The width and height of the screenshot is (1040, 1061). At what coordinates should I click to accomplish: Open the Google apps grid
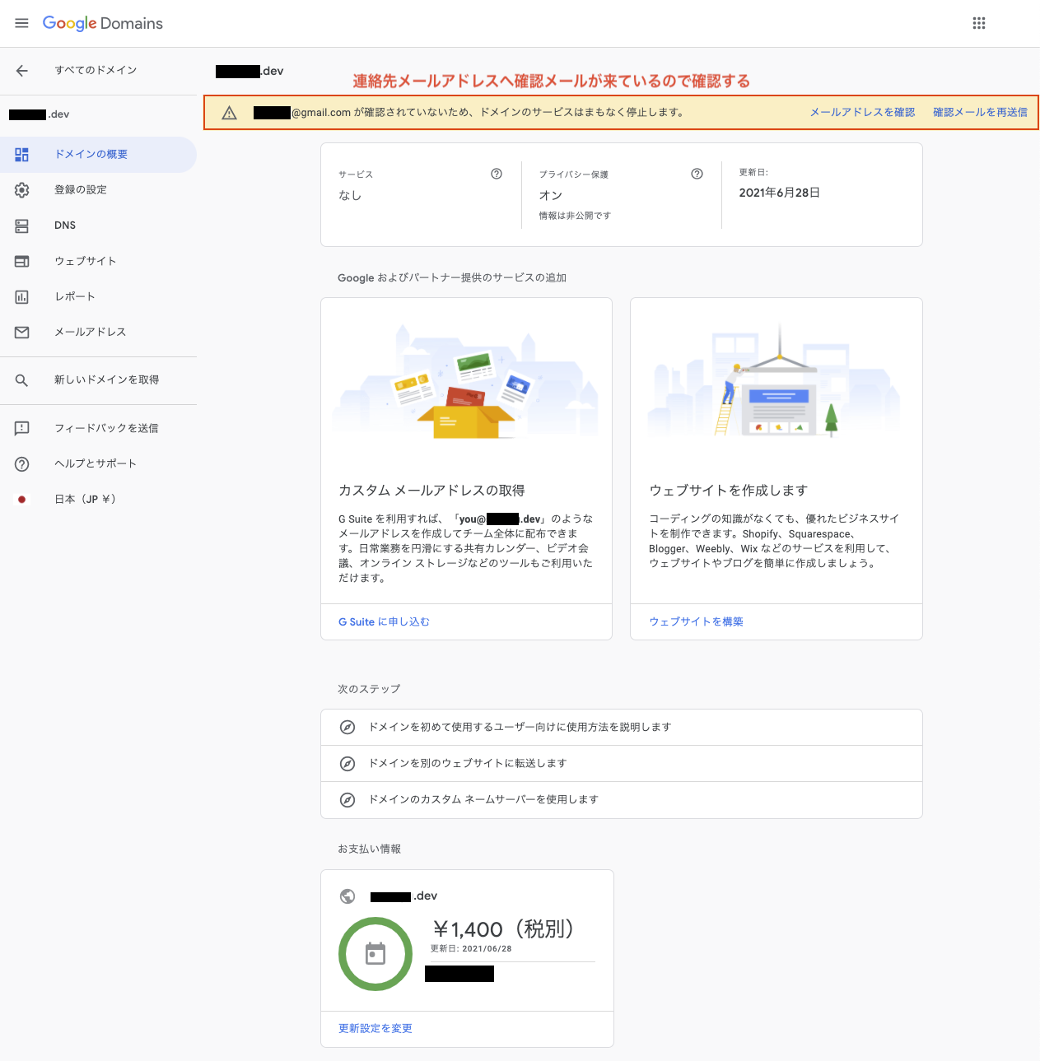tap(979, 23)
